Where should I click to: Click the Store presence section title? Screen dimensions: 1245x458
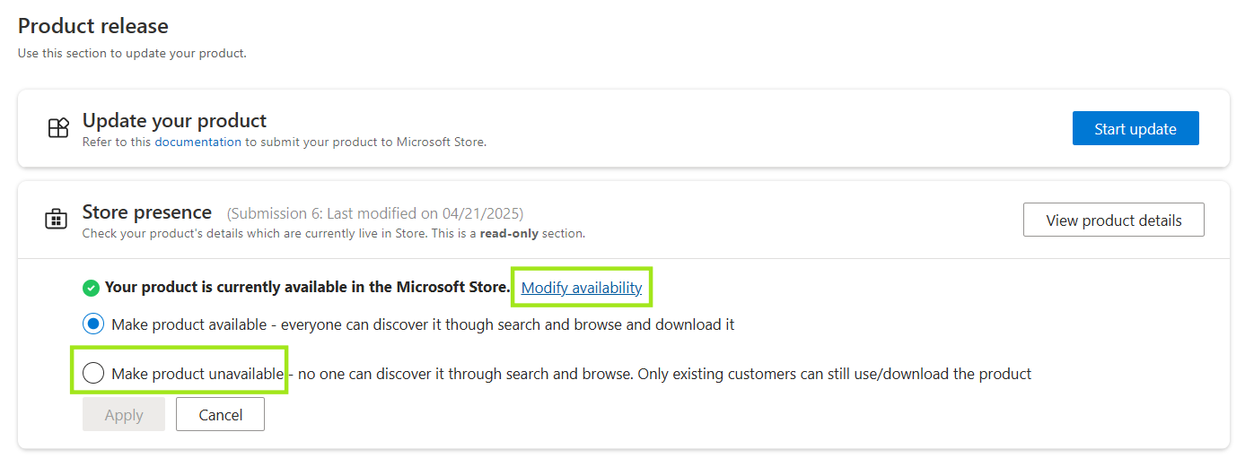pos(146,212)
